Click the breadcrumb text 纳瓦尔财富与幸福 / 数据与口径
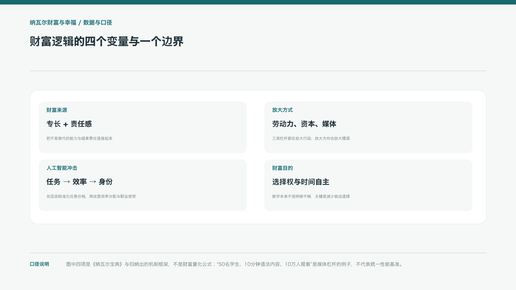Image resolution: width=516 pixels, height=290 pixels. tap(71, 23)
